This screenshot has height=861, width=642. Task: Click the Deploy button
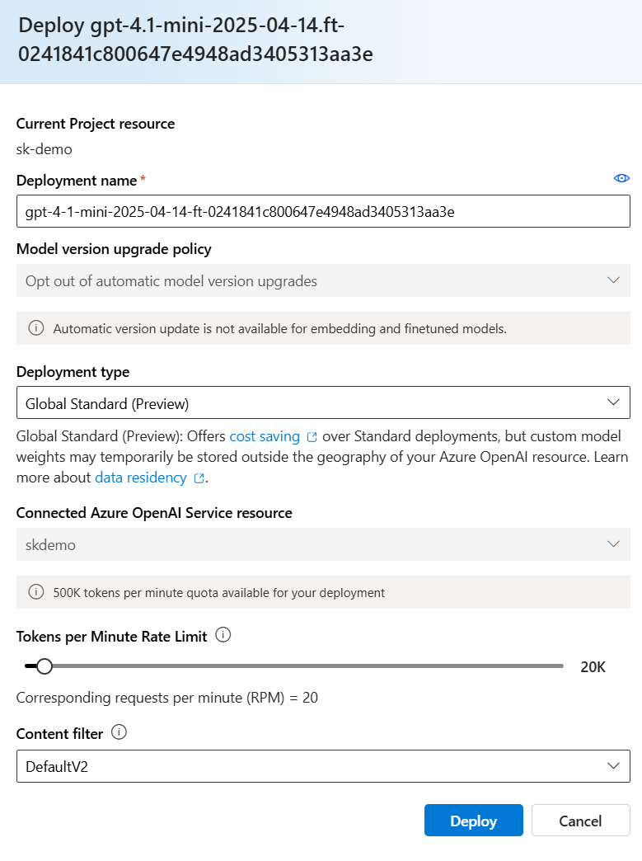point(474,821)
